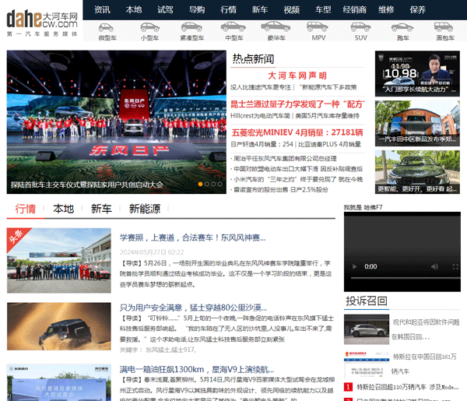This screenshot has height=401, width=467.
Task: Open 资讯 in the top navigation
Action: click(102, 10)
